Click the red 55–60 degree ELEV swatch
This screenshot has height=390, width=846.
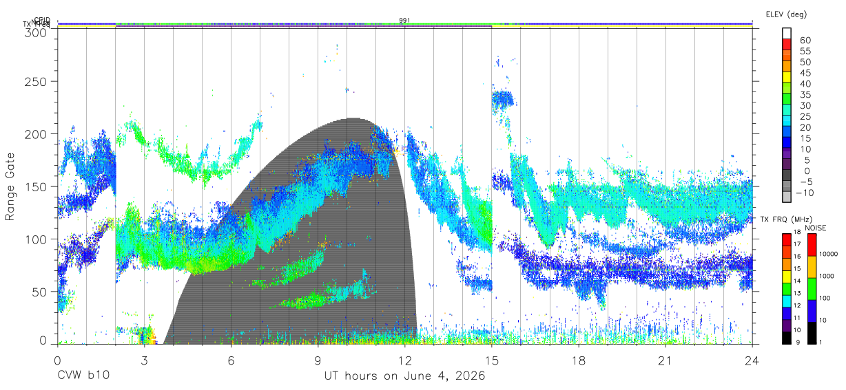tap(787, 45)
